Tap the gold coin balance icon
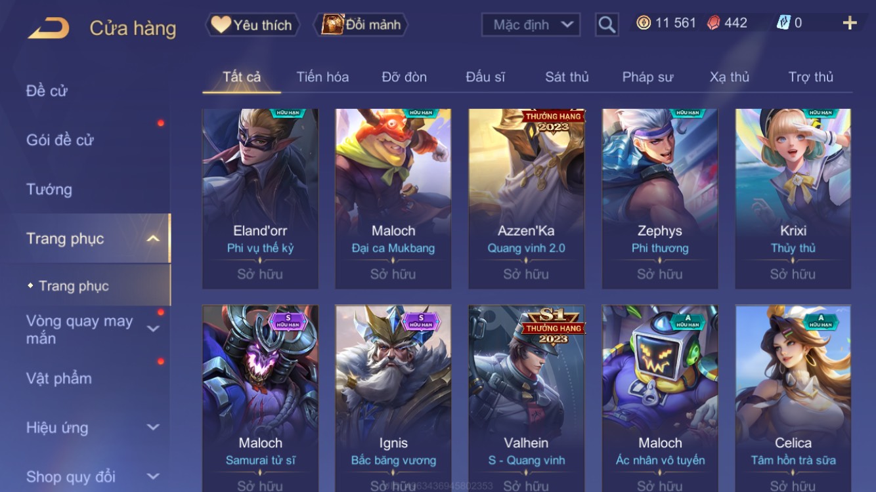Image resolution: width=876 pixels, height=492 pixels. point(644,23)
